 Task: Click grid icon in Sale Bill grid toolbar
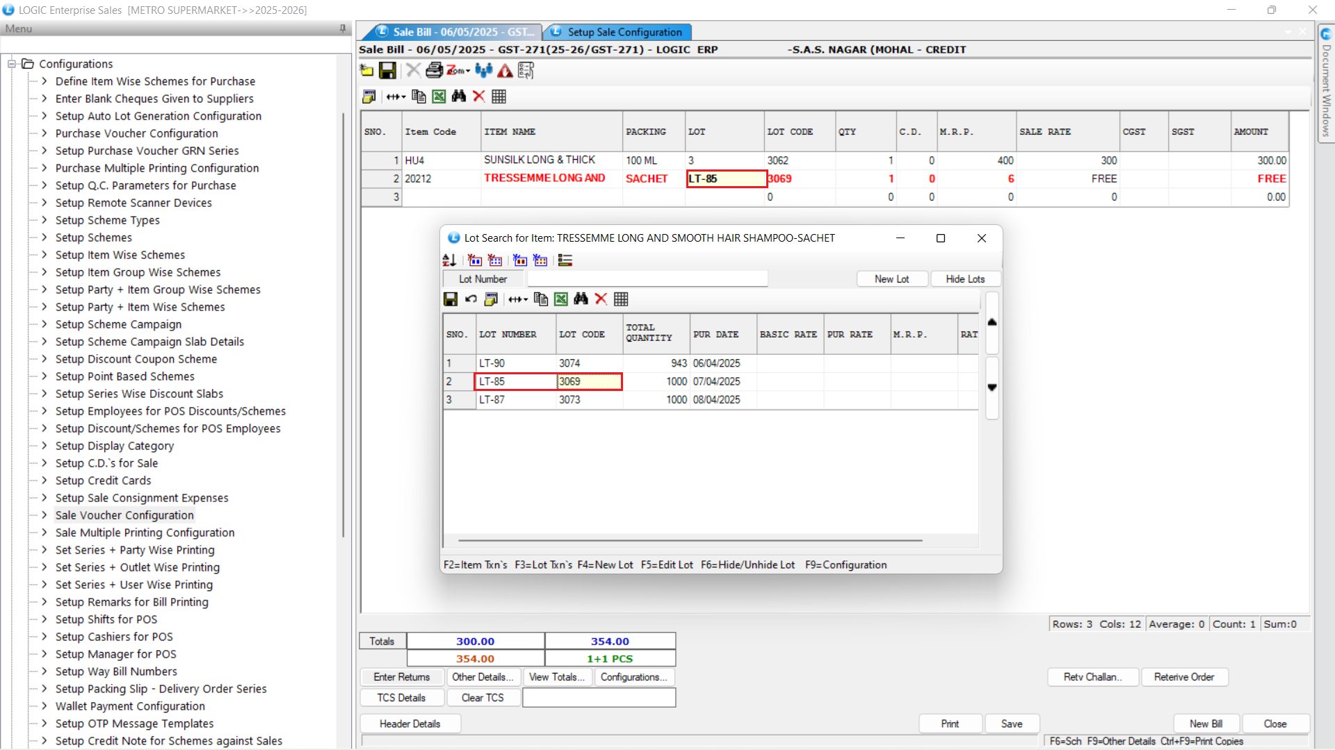499,97
